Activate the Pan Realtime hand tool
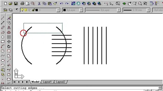Image resolution: width=163 pixels, height=91 pixels. [x=129, y=4]
